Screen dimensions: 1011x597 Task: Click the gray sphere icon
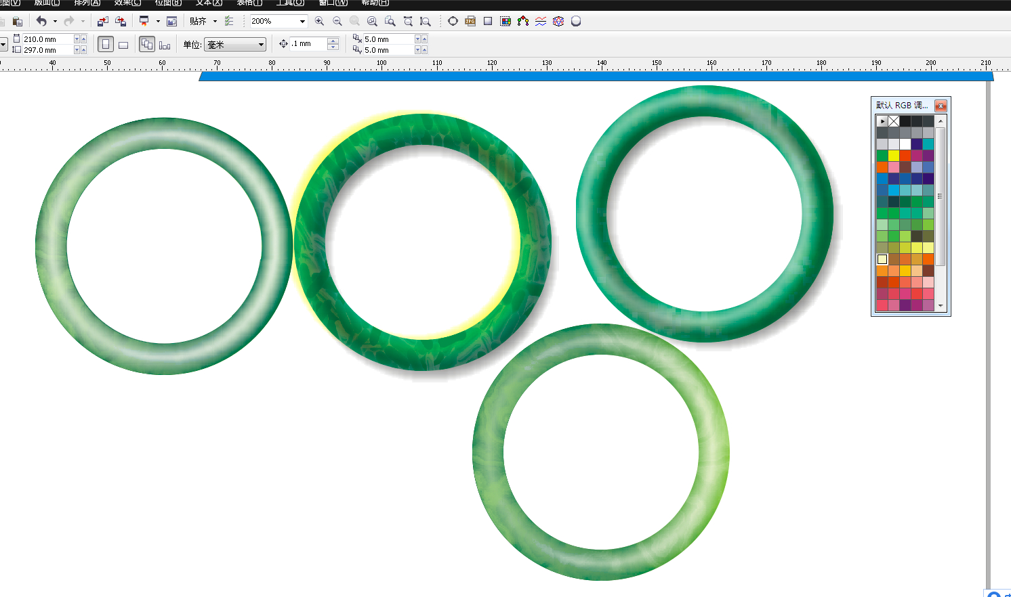tap(576, 22)
